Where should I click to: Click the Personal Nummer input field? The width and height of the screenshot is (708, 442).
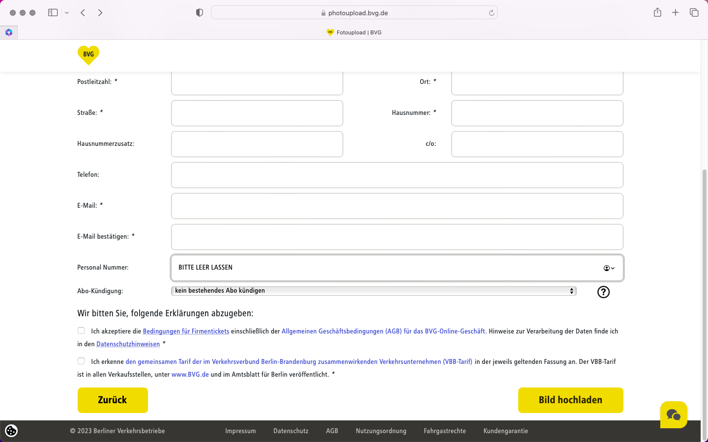point(397,268)
